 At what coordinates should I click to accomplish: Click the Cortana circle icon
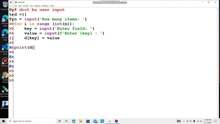point(59,121)
